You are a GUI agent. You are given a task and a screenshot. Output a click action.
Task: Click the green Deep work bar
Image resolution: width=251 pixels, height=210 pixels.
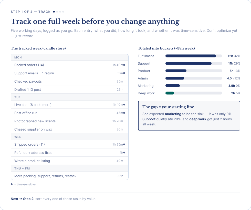[x=170, y=93]
